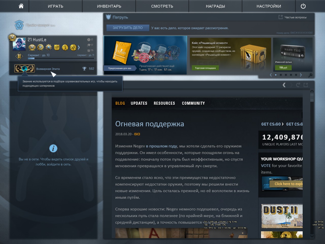Switch to the RESOURCES tab

coord(164,103)
